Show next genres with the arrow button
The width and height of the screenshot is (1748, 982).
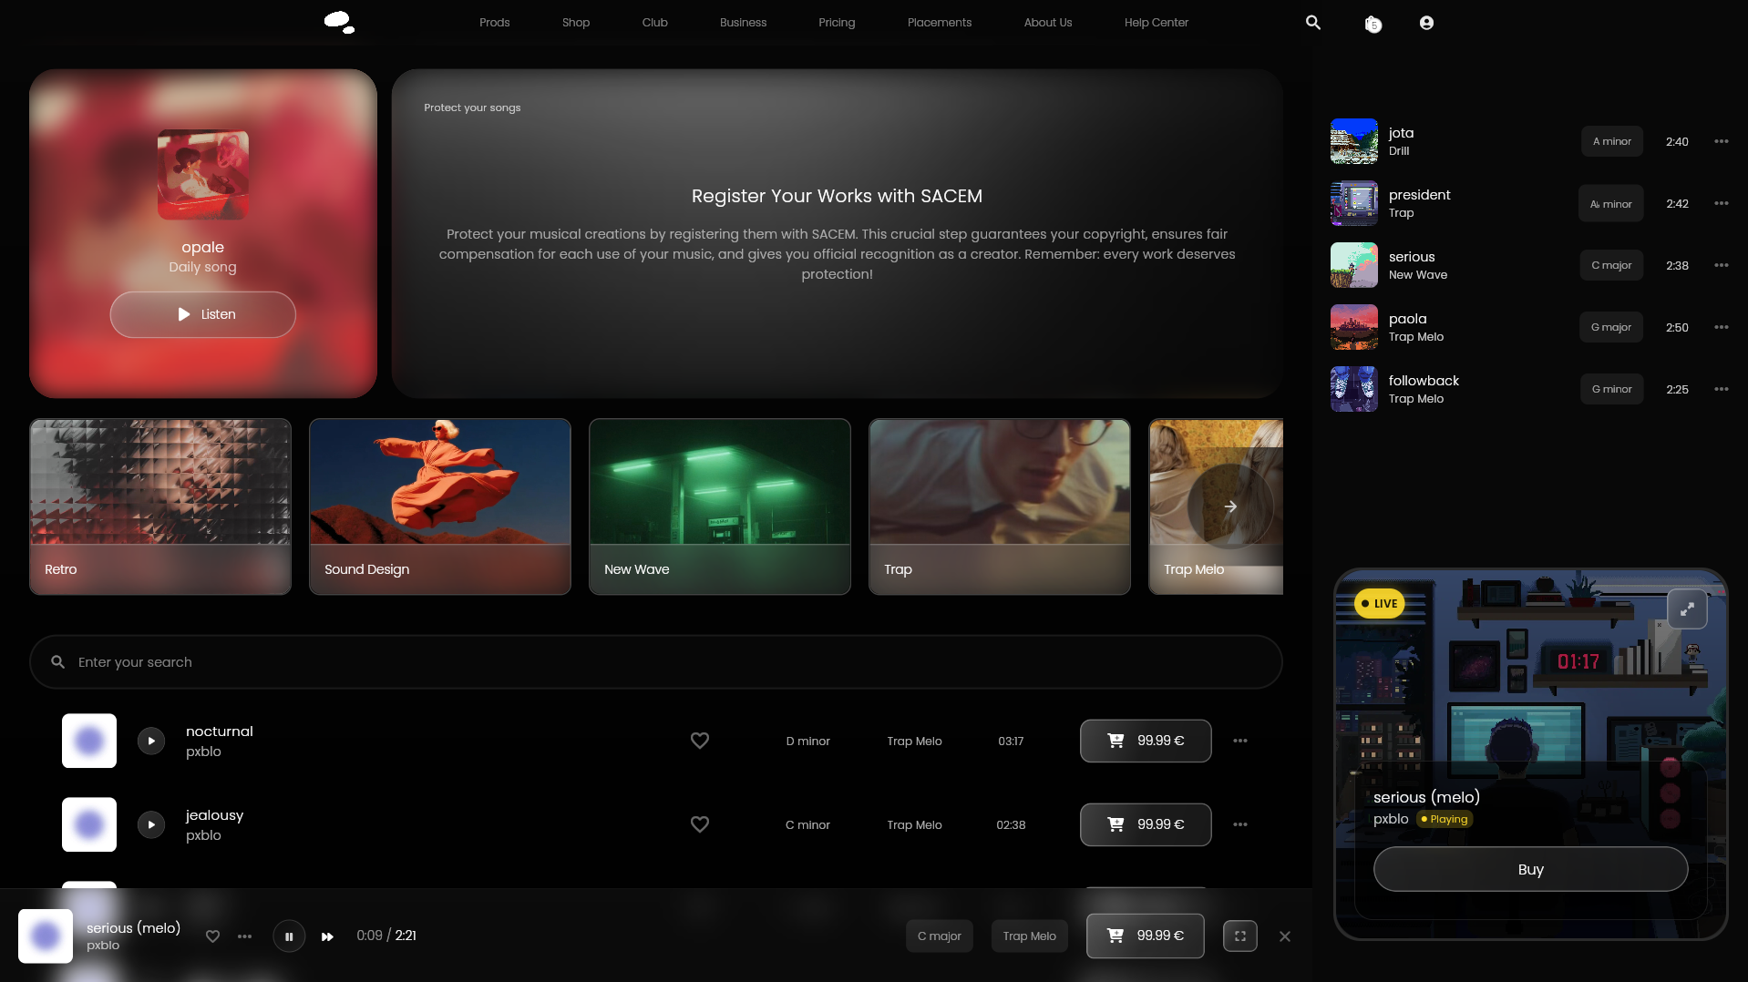[x=1230, y=506]
